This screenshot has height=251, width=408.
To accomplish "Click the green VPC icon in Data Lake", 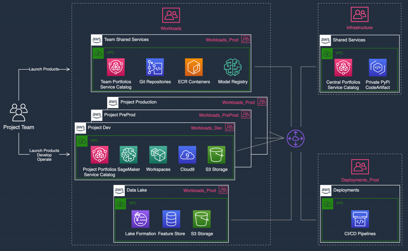I will (x=120, y=203).
